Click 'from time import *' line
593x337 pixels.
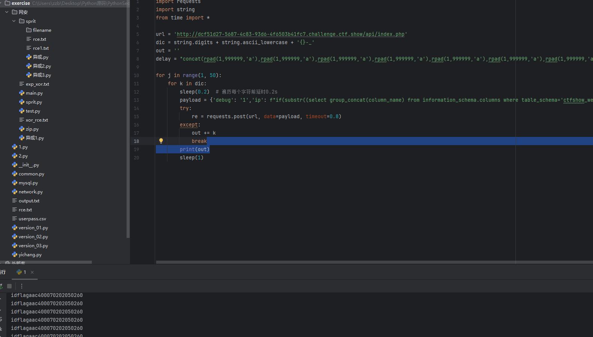pyautogui.click(x=183, y=18)
